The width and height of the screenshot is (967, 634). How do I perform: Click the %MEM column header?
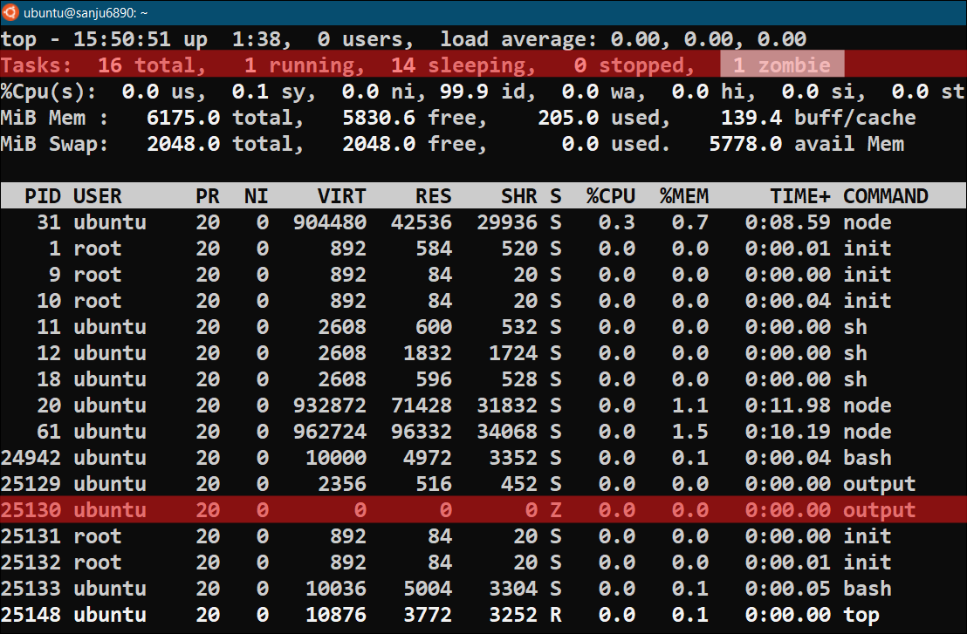coord(684,196)
